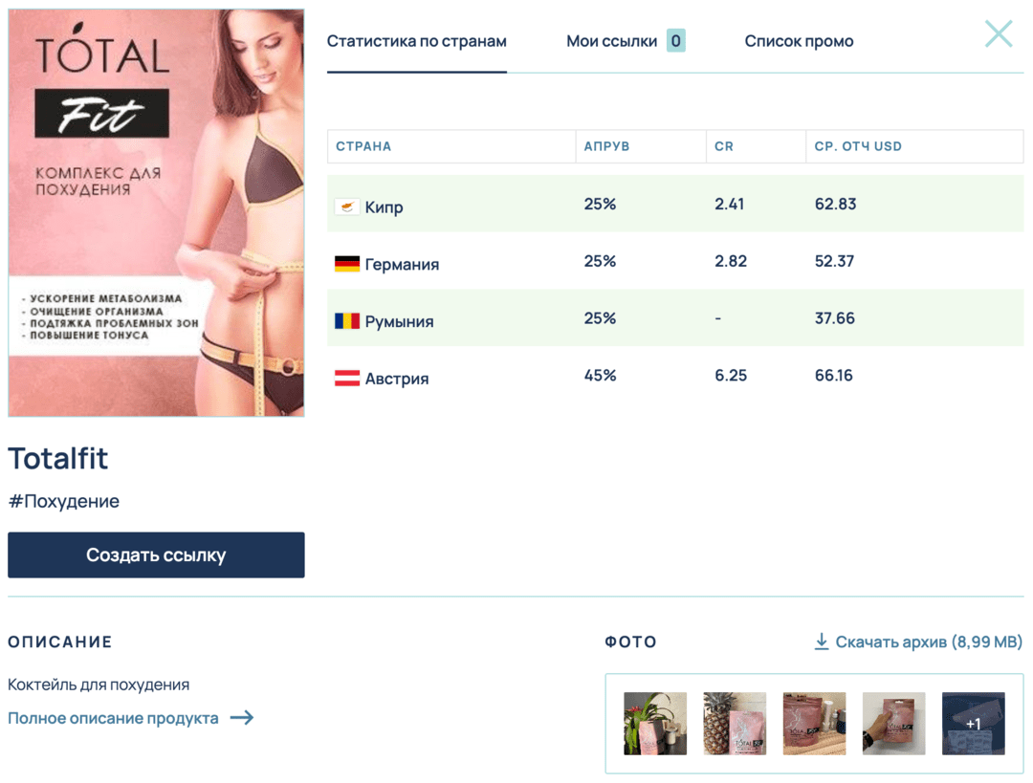Image resolution: width=1033 pixels, height=783 pixels.
Task: Select the Кипр country name
Action: click(x=385, y=207)
